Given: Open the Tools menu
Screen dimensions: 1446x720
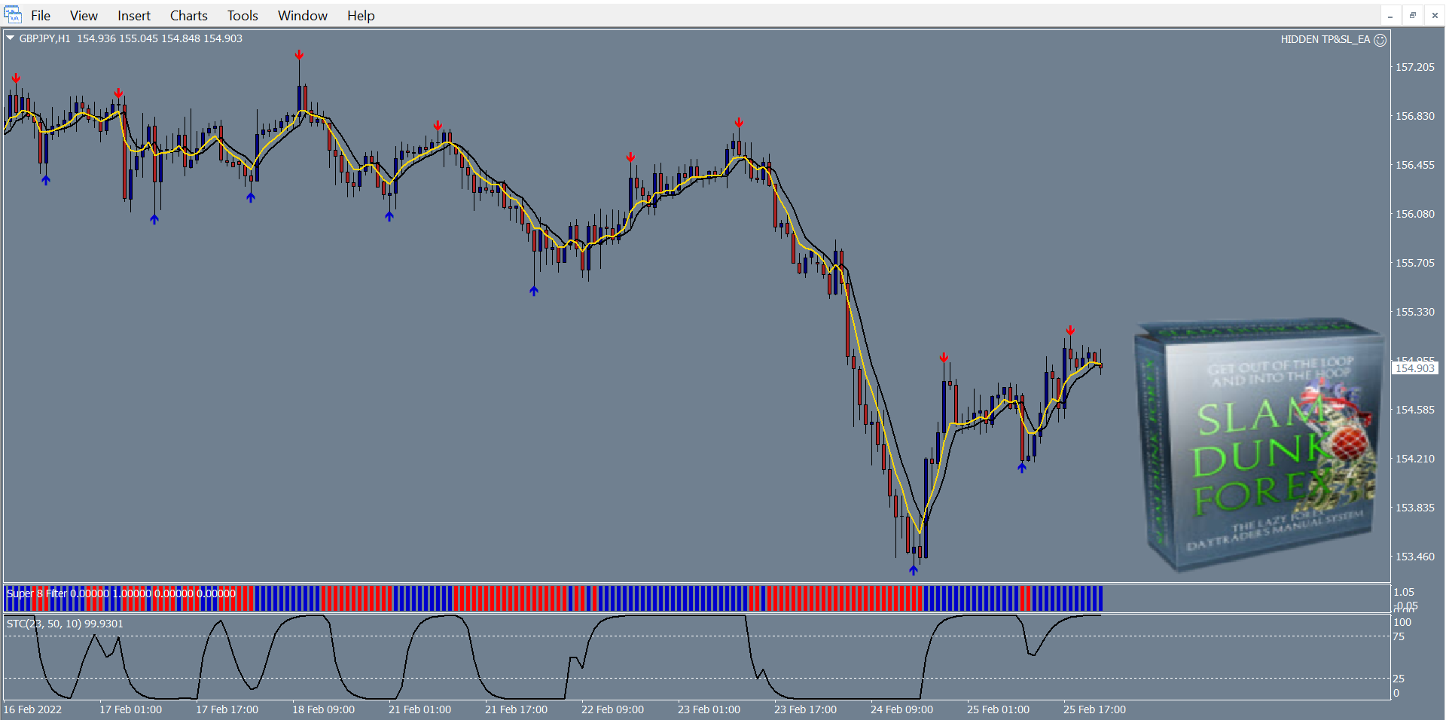Looking at the screenshot, I should [243, 16].
